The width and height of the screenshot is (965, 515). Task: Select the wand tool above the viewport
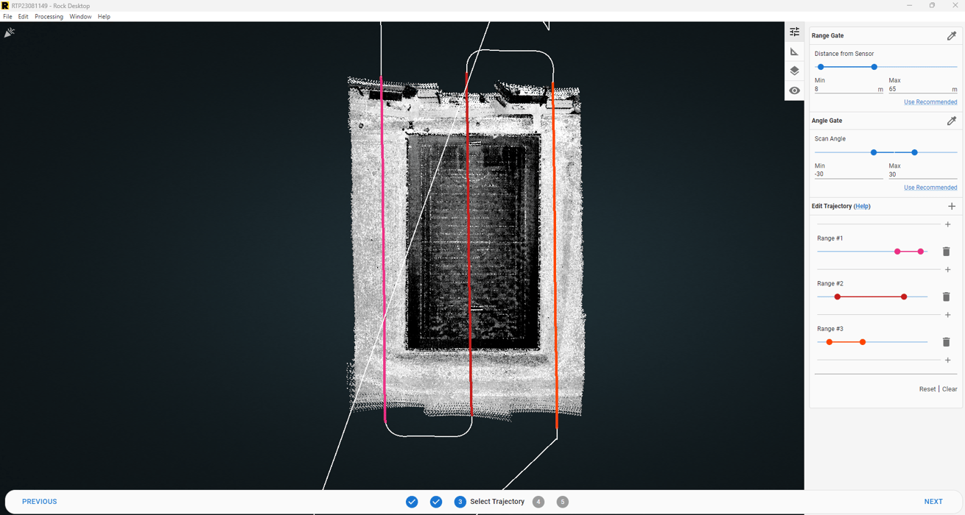click(x=10, y=32)
